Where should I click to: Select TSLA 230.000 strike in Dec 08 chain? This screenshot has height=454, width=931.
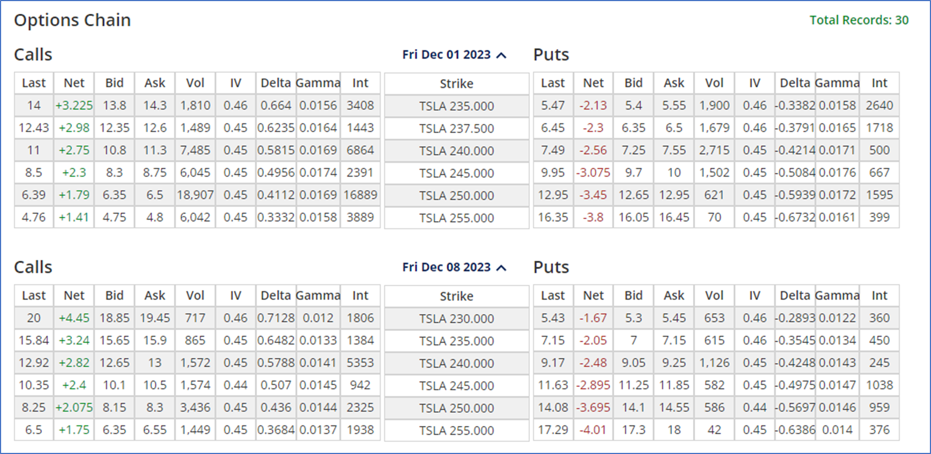(457, 319)
